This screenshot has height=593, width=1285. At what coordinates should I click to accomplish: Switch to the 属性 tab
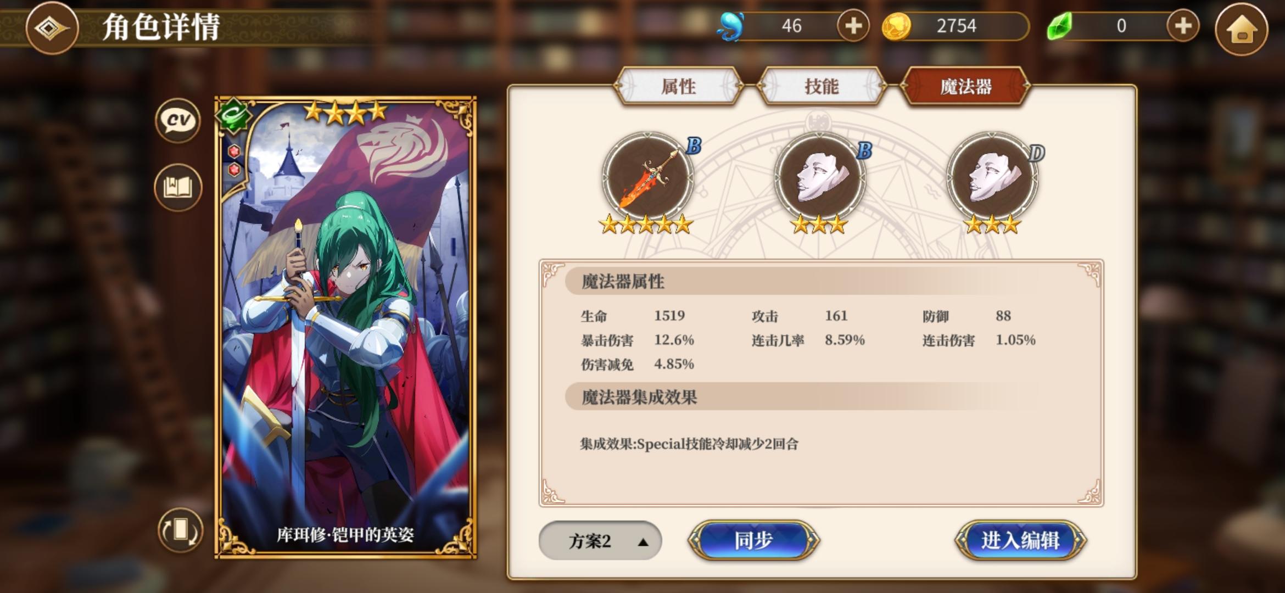click(x=679, y=86)
